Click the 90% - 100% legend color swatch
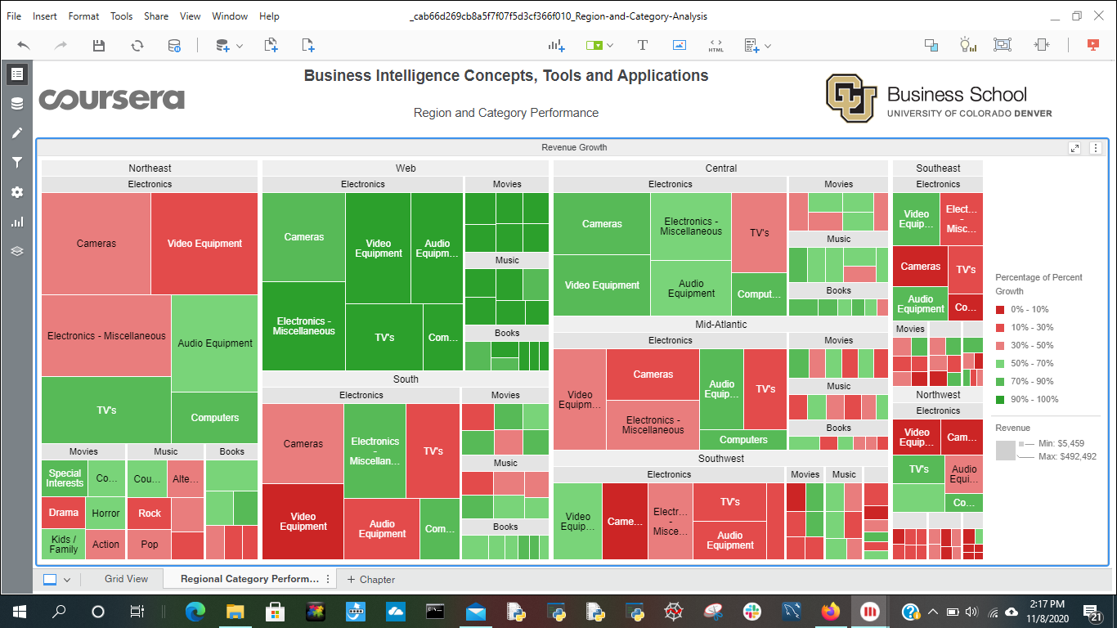 tap(1001, 399)
